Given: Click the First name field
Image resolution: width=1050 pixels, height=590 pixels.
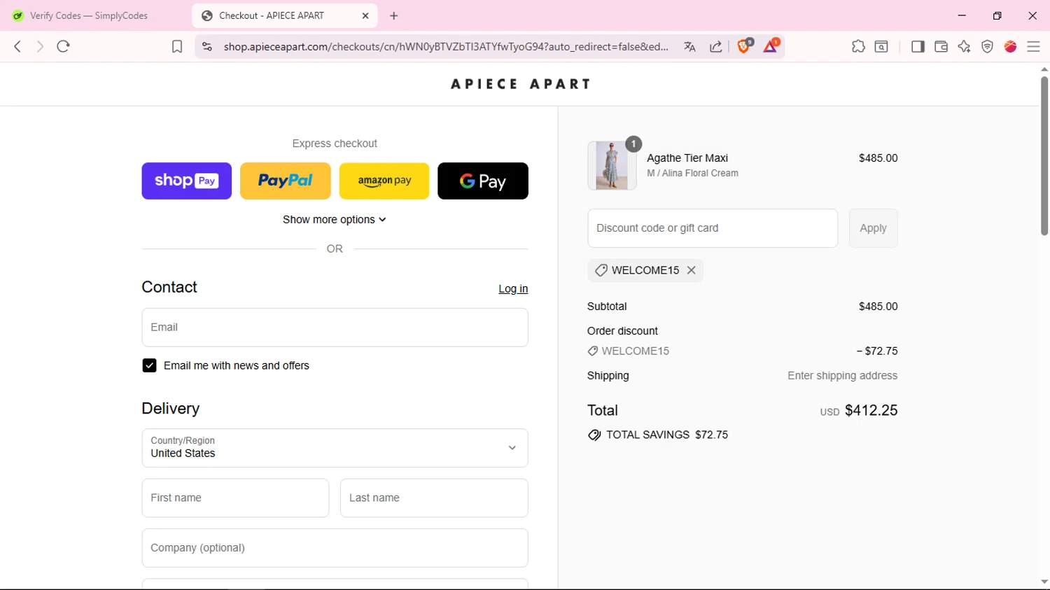Looking at the screenshot, I should (235, 498).
